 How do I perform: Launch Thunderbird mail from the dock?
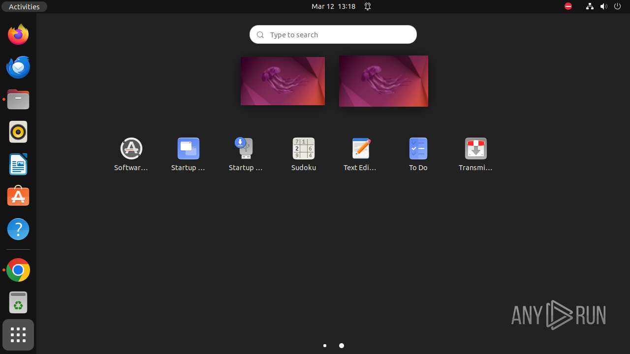(18, 67)
